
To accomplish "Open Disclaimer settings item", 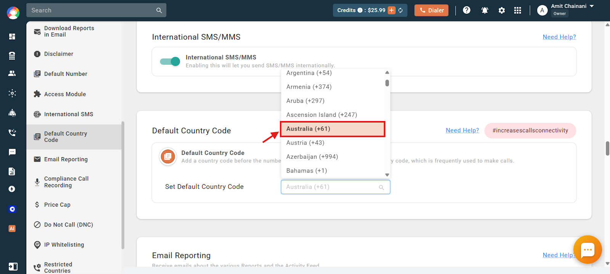I will 74,54.
